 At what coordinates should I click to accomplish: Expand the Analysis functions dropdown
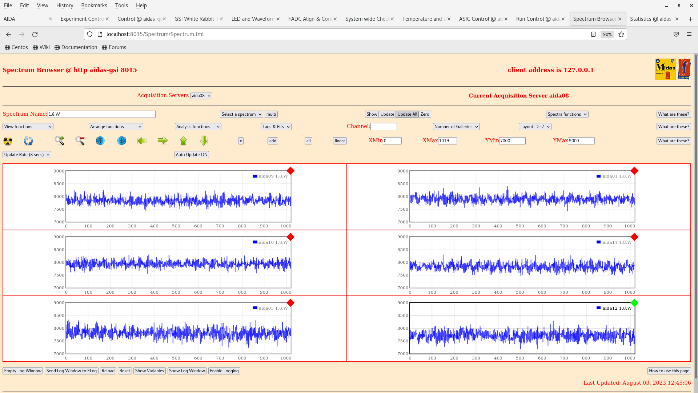pyautogui.click(x=198, y=127)
